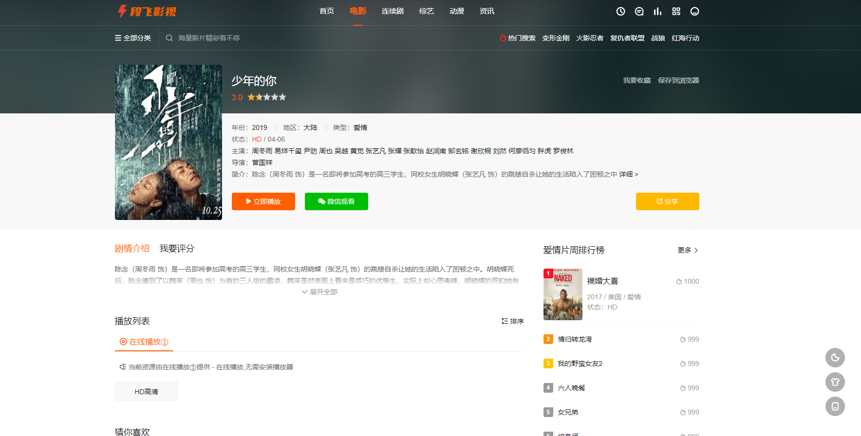This screenshot has height=436, width=861.
Task: Click hot search term 复仇者联盟
Action: click(627, 38)
